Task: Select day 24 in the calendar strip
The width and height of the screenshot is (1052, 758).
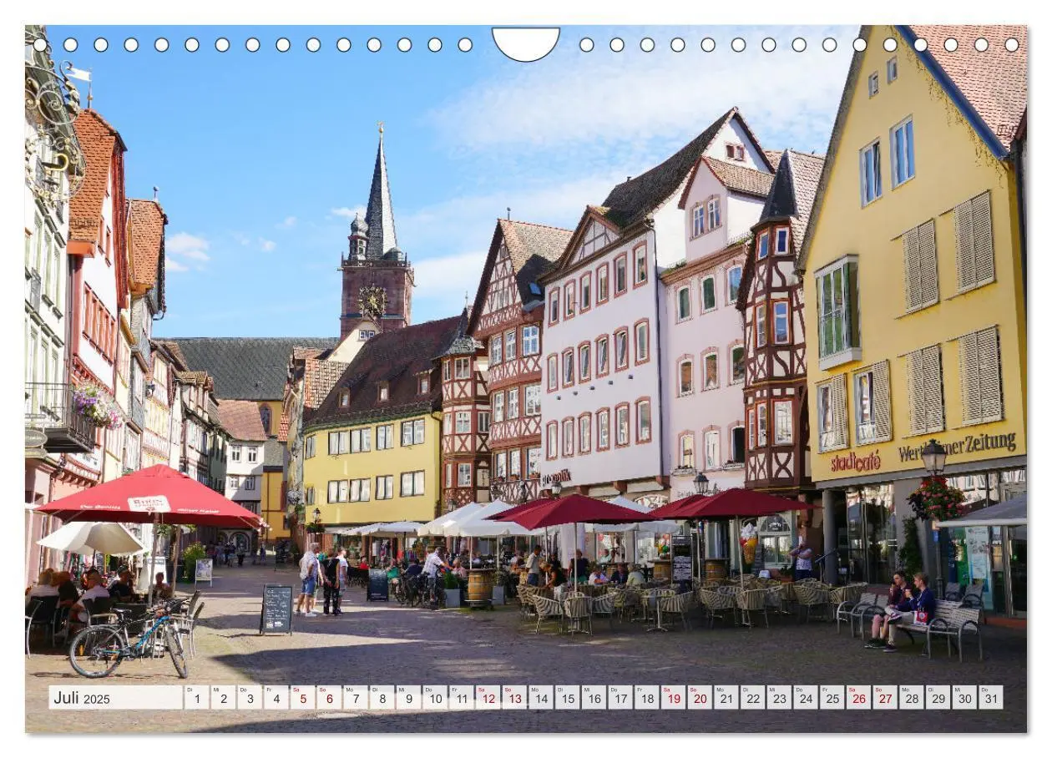Action: (x=805, y=698)
